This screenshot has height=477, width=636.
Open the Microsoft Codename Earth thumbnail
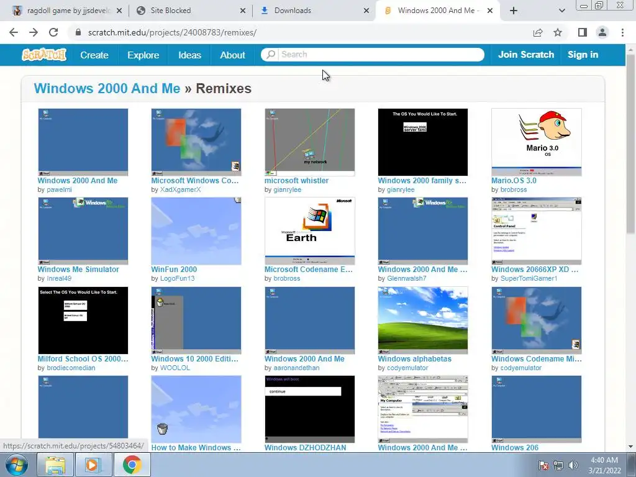pos(309,231)
